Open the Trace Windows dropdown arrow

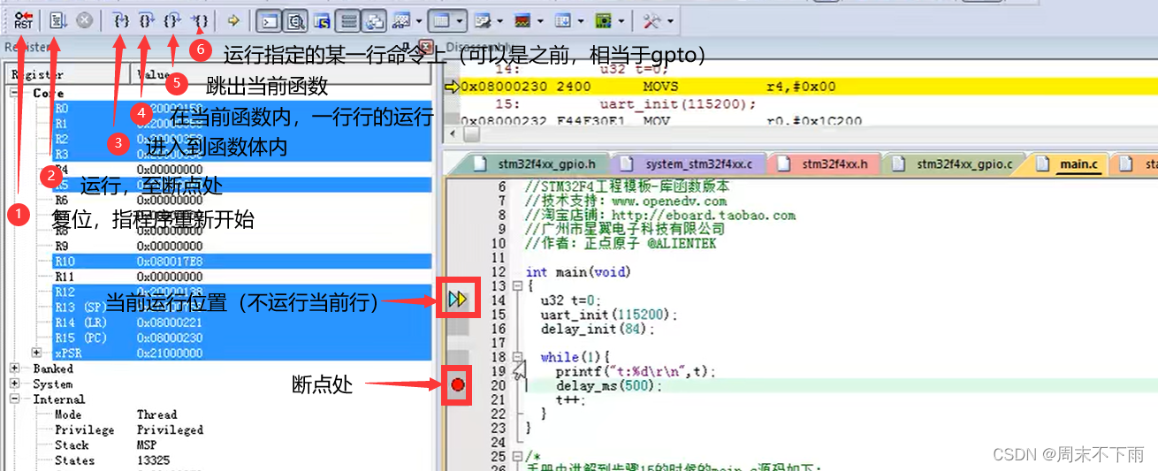pos(581,20)
